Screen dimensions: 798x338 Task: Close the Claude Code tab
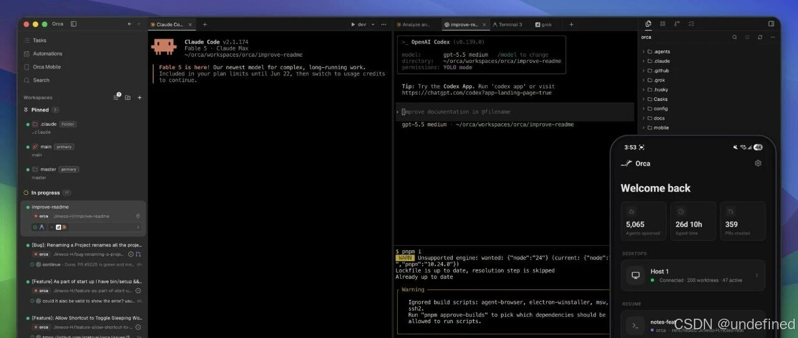(x=190, y=24)
